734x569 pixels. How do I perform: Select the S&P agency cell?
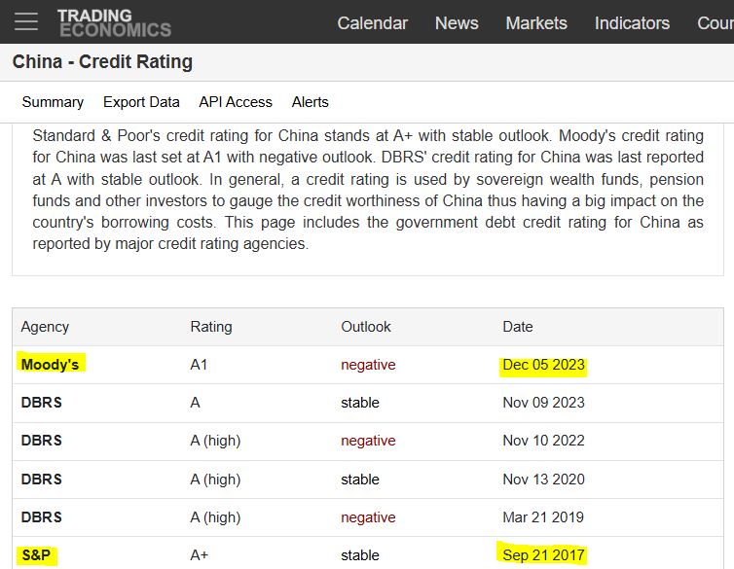tap(36, 555)
